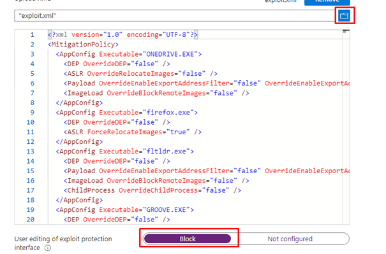Click User editing of exploit protection label

point(63,243)
